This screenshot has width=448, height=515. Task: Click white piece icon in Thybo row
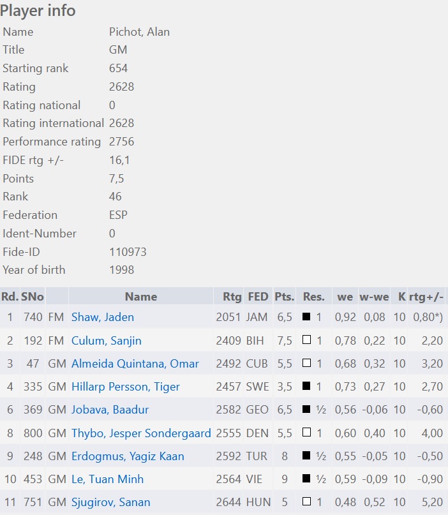pos(306,432)
